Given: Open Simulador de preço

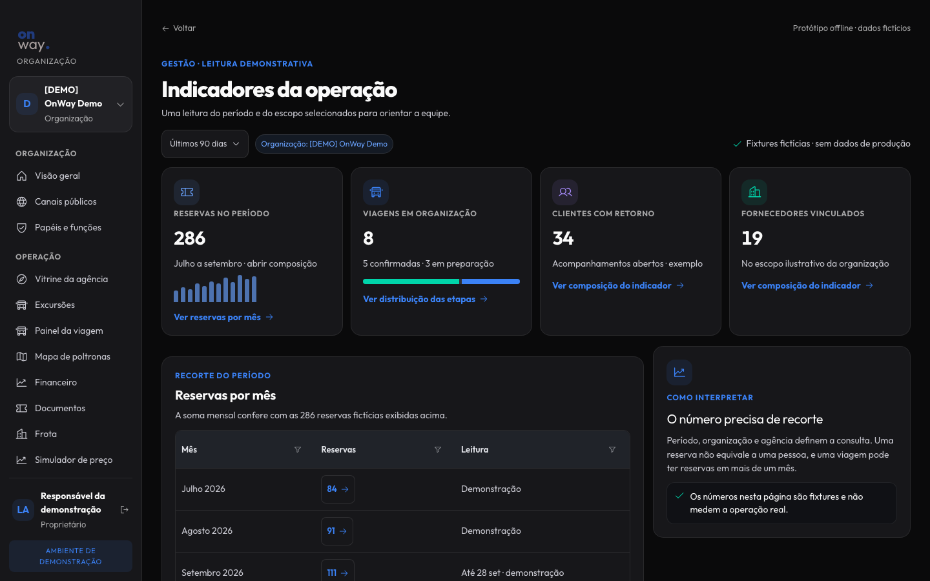Looking at the screenshot, I should [x=70, y=460].
